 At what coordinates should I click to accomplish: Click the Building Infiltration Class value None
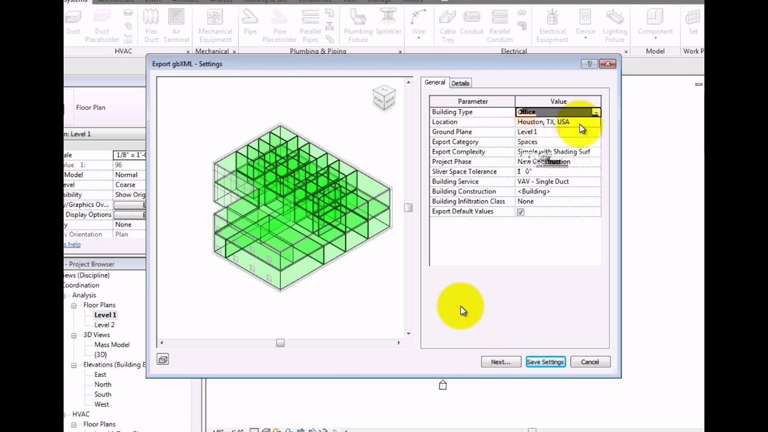coord(557,202)
